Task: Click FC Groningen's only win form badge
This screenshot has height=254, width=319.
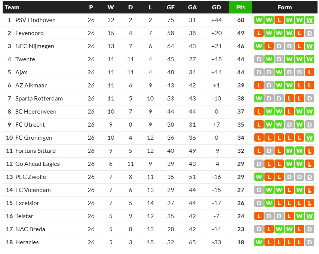Action: (309, 138)
